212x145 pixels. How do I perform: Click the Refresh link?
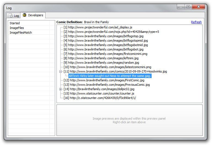[x=196, y=22]
